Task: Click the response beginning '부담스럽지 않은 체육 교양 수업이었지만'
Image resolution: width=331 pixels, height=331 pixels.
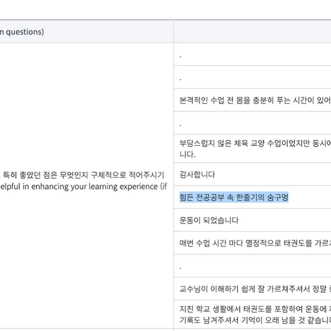Action: point(255,149)
